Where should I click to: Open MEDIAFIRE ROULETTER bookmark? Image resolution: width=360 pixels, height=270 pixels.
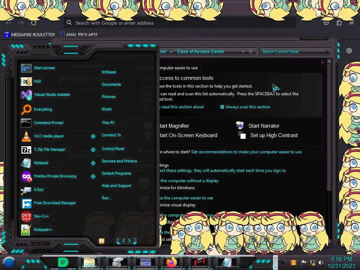(x=30, y=34)
